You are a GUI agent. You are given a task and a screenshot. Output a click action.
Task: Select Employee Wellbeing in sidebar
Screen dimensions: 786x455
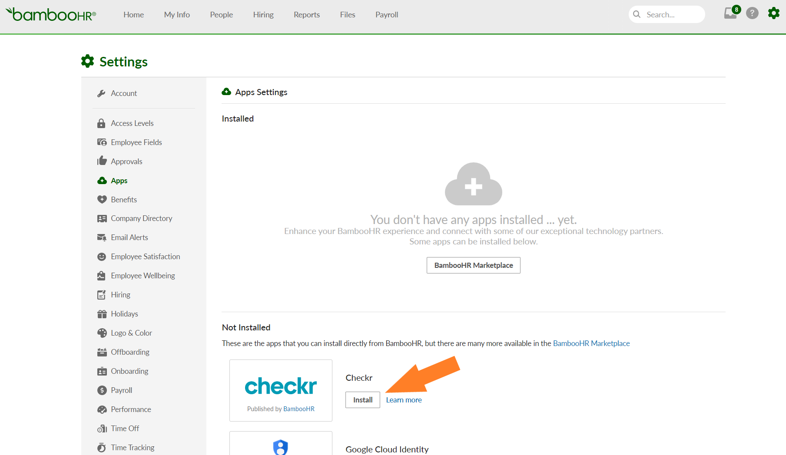pos(143,276)
